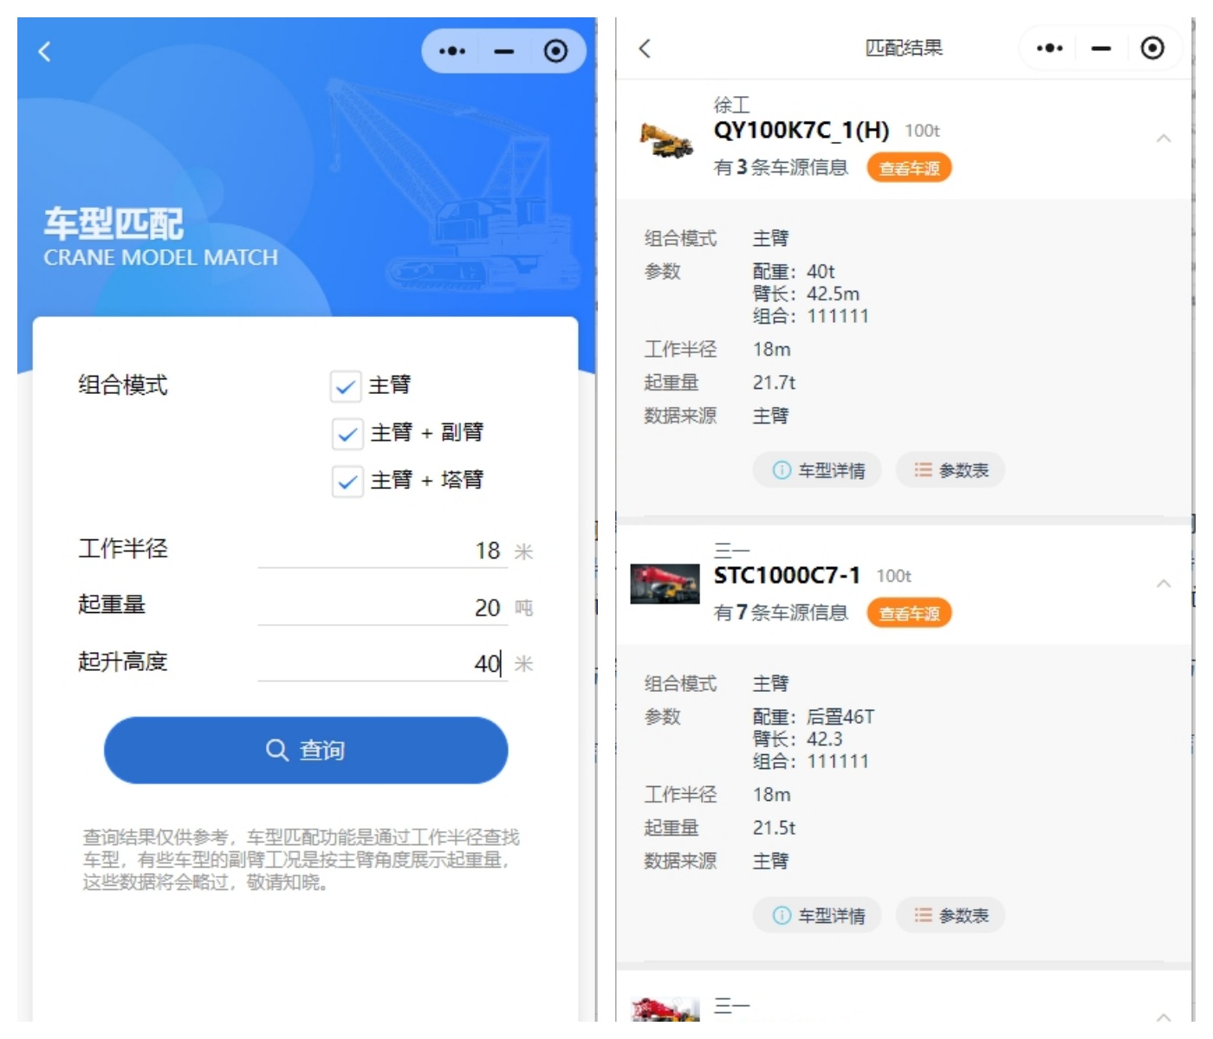Open 车型详情 for QY100K7C_1(H)

[817, 470]
